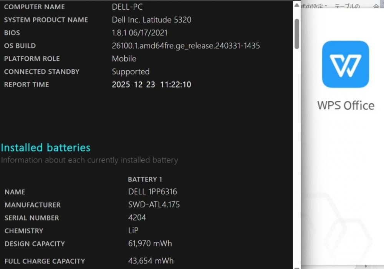Screen dimensions: 384x269
Task: Select the OS BUILD value starting with 26100.1
Action: (185, 46)
